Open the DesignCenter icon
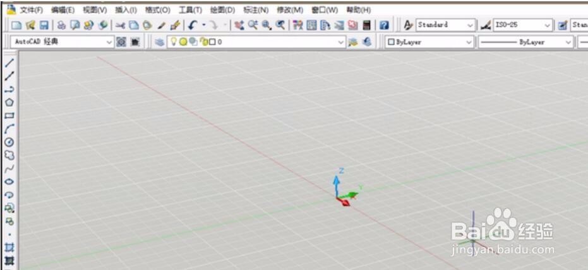Viewport: 588px width, 270px height. click(311, 25)
